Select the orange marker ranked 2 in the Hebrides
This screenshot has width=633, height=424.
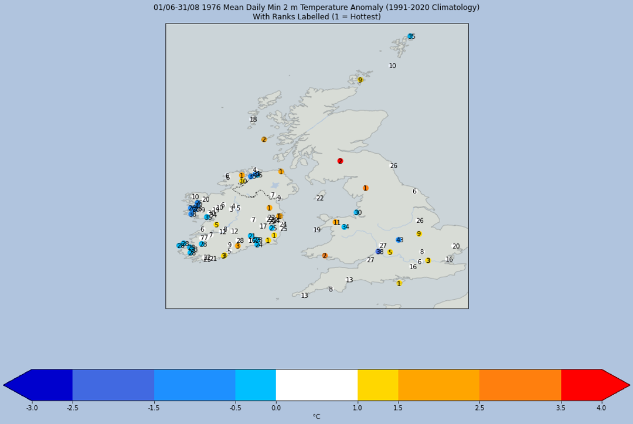tap(264, 140)
